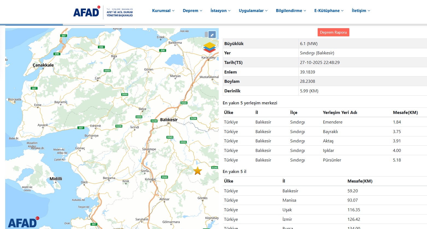Click the Çanakkale city marker on map
The width and height of the screenshot is (427, 229).
[43, 68]
